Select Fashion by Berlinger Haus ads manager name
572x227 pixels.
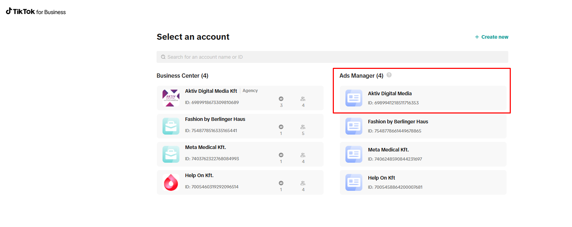[x=398, y=122]
